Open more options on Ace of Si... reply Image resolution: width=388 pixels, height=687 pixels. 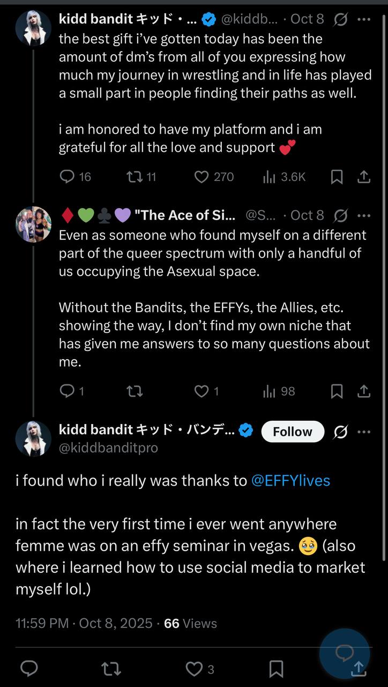pos(364,216)
